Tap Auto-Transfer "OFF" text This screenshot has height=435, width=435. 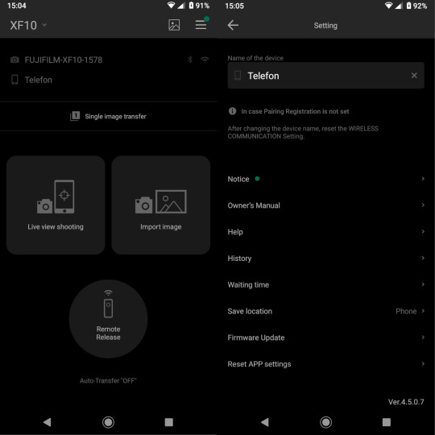108,380
